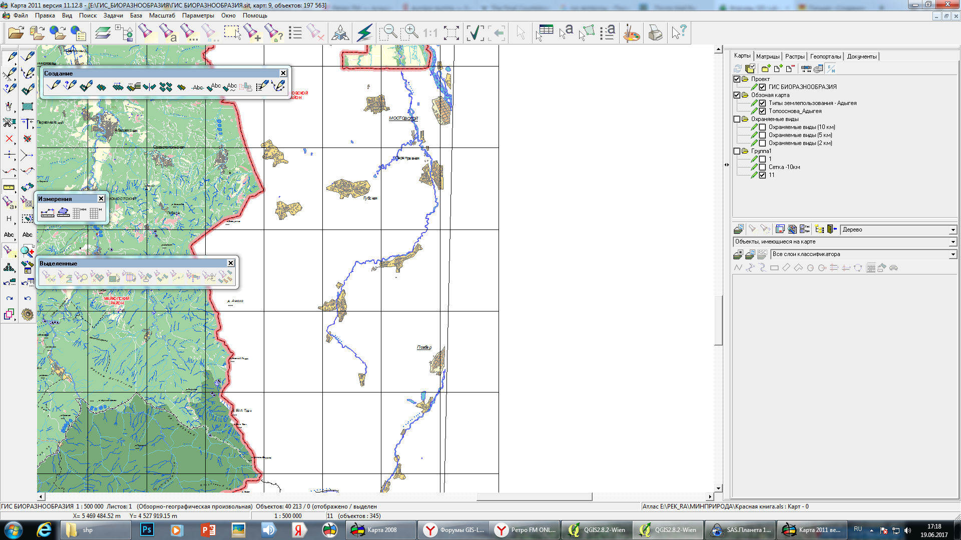Open the Масштаб menu

pyautogui.click(x=162, y=15)
